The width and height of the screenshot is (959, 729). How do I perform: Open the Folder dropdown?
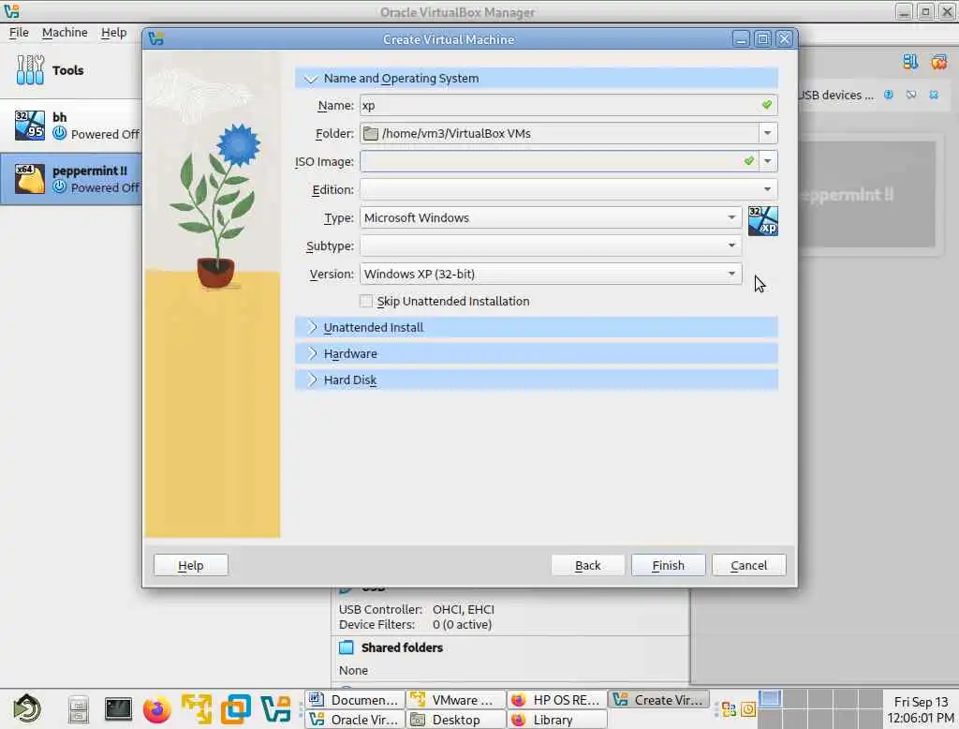pyautogui.click(x=768, y=133)
